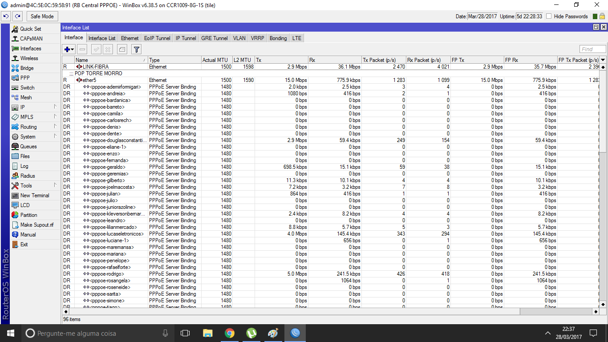Switch to the Interface List tab
The image size is (608, 342).
[x=102, y=38]
